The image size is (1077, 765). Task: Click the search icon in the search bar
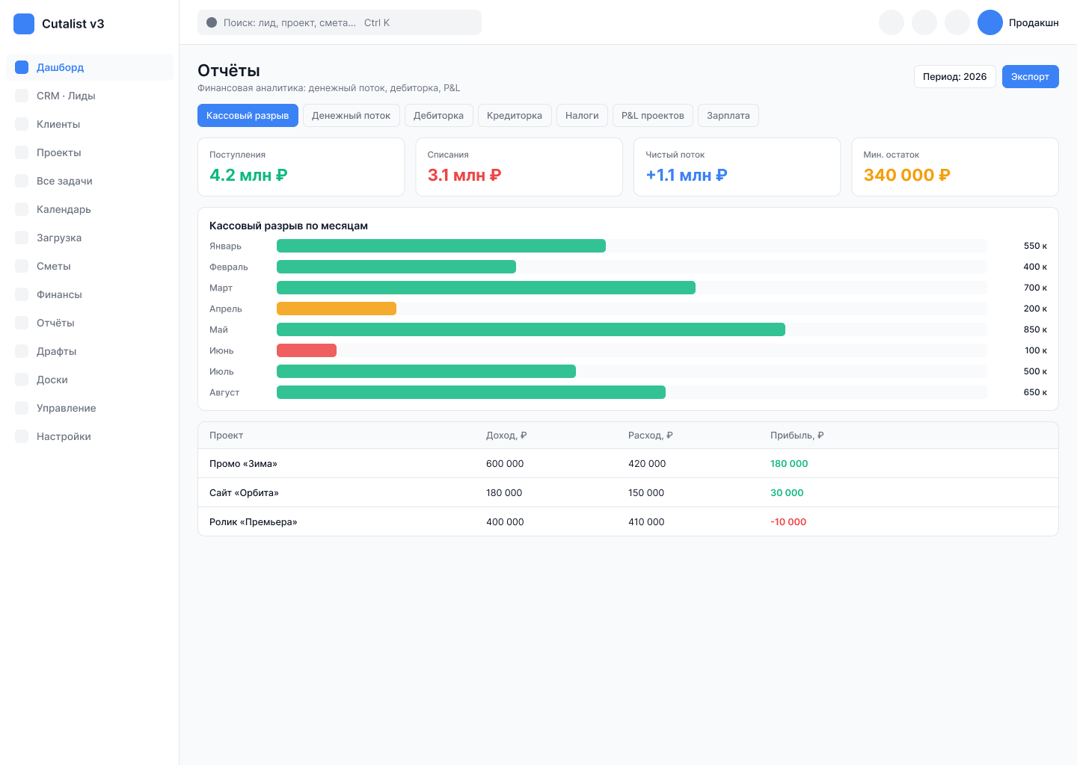pyautogui.click(x=212, y=22)
